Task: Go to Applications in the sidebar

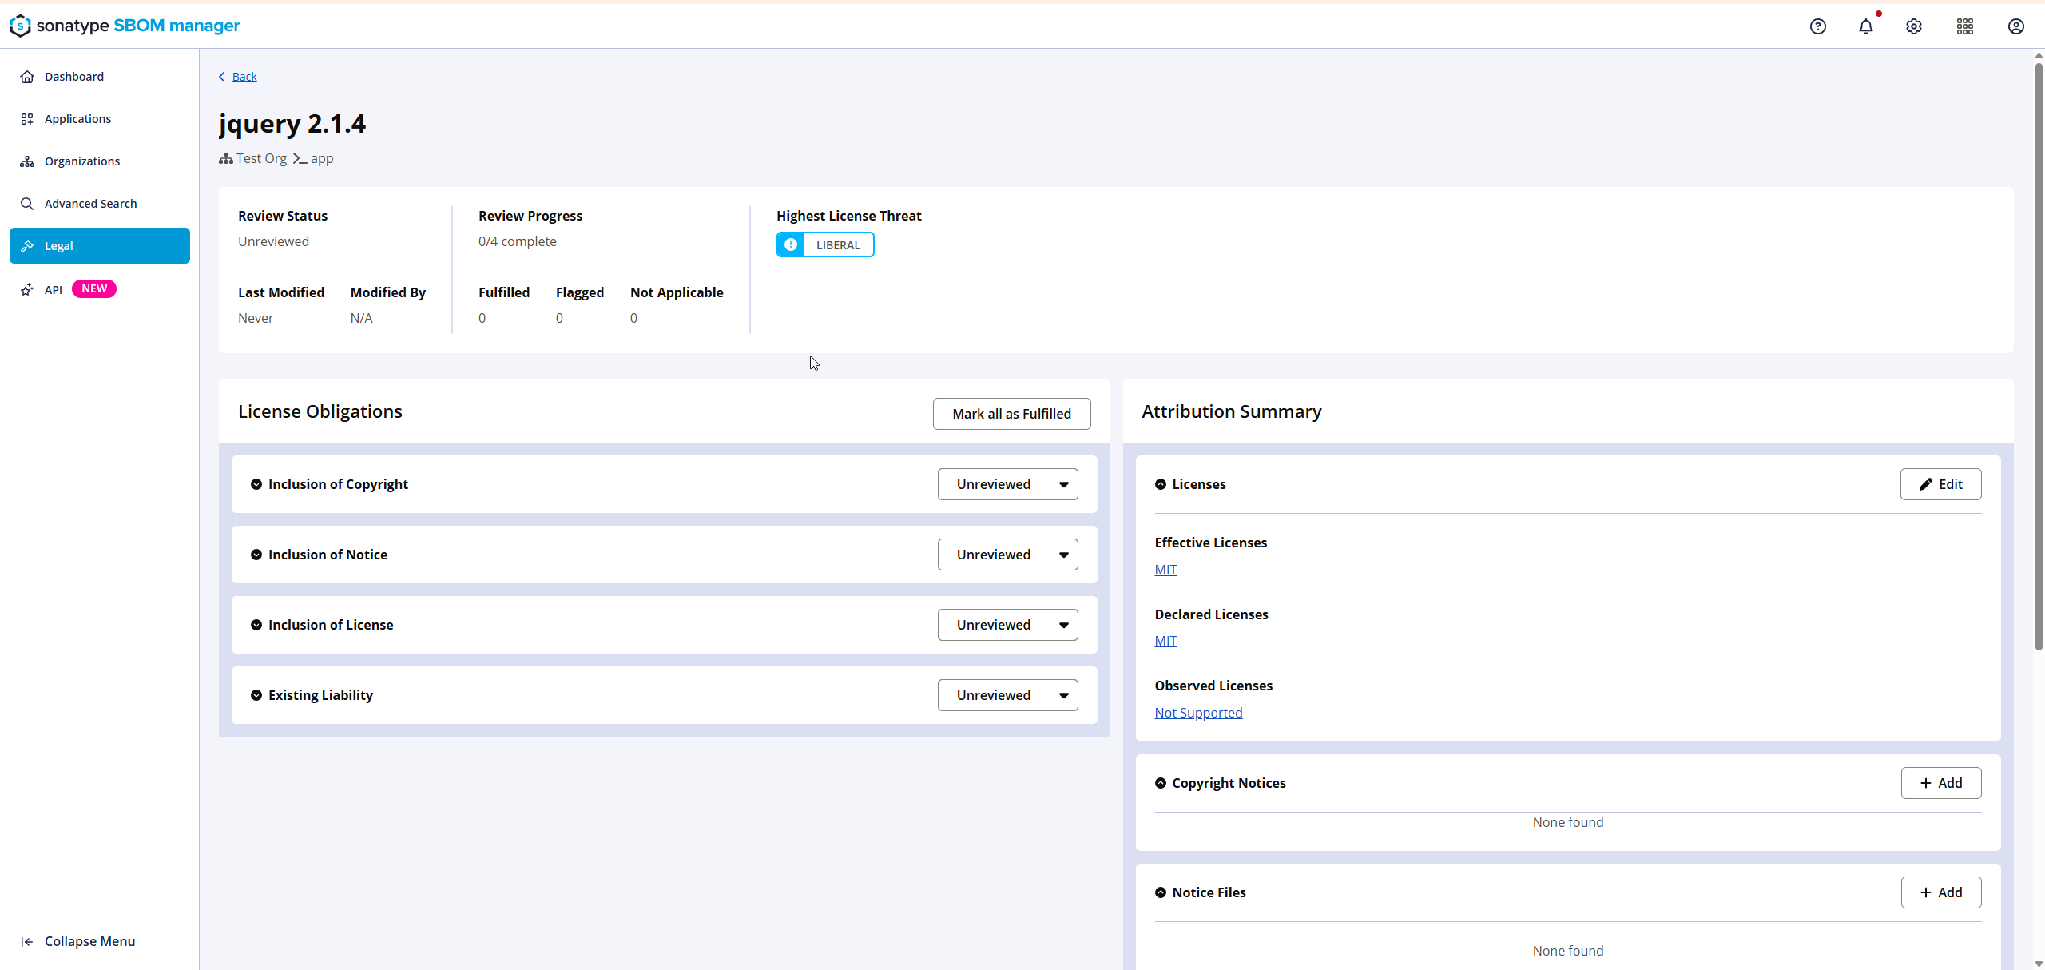Action: click(100, 119)
